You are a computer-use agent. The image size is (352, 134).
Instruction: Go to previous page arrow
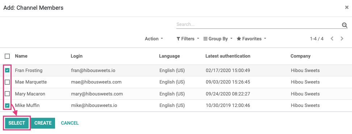click(x=332, y=39)
